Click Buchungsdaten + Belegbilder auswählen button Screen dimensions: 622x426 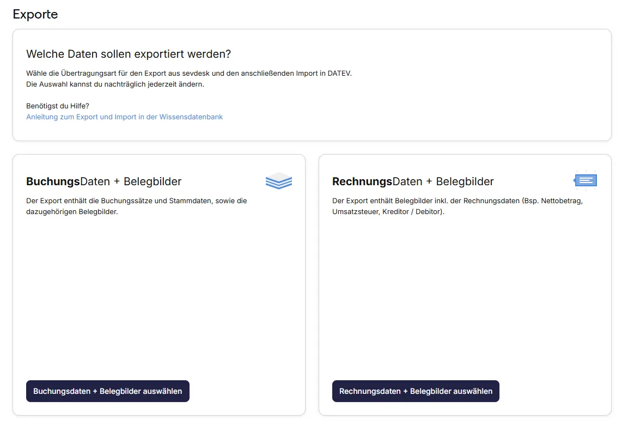click(x=107, y=391)
